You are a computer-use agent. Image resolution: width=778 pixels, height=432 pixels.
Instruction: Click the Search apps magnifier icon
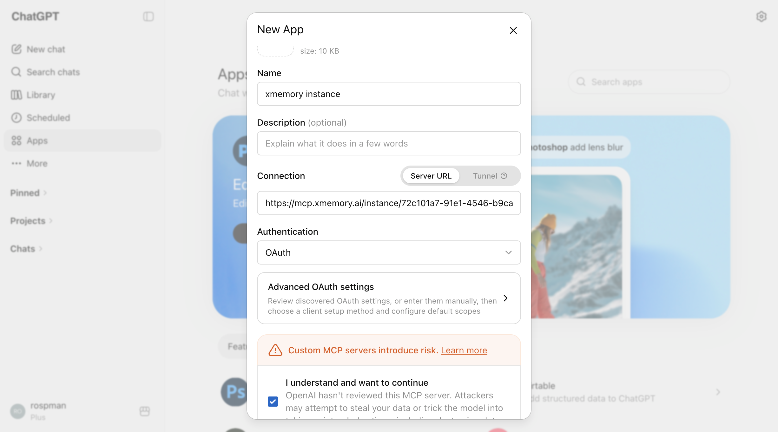(581, 82)
